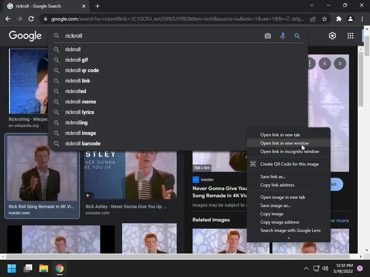Click the address bar URL
The height and width of the screenshot is (277, 370).
[x=177, y=19]
